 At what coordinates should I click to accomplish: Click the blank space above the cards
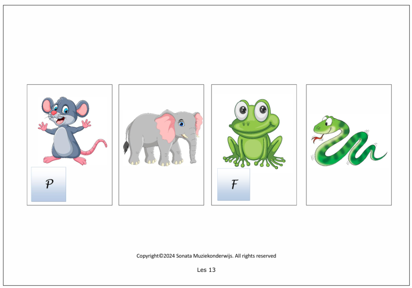(206, 45)
